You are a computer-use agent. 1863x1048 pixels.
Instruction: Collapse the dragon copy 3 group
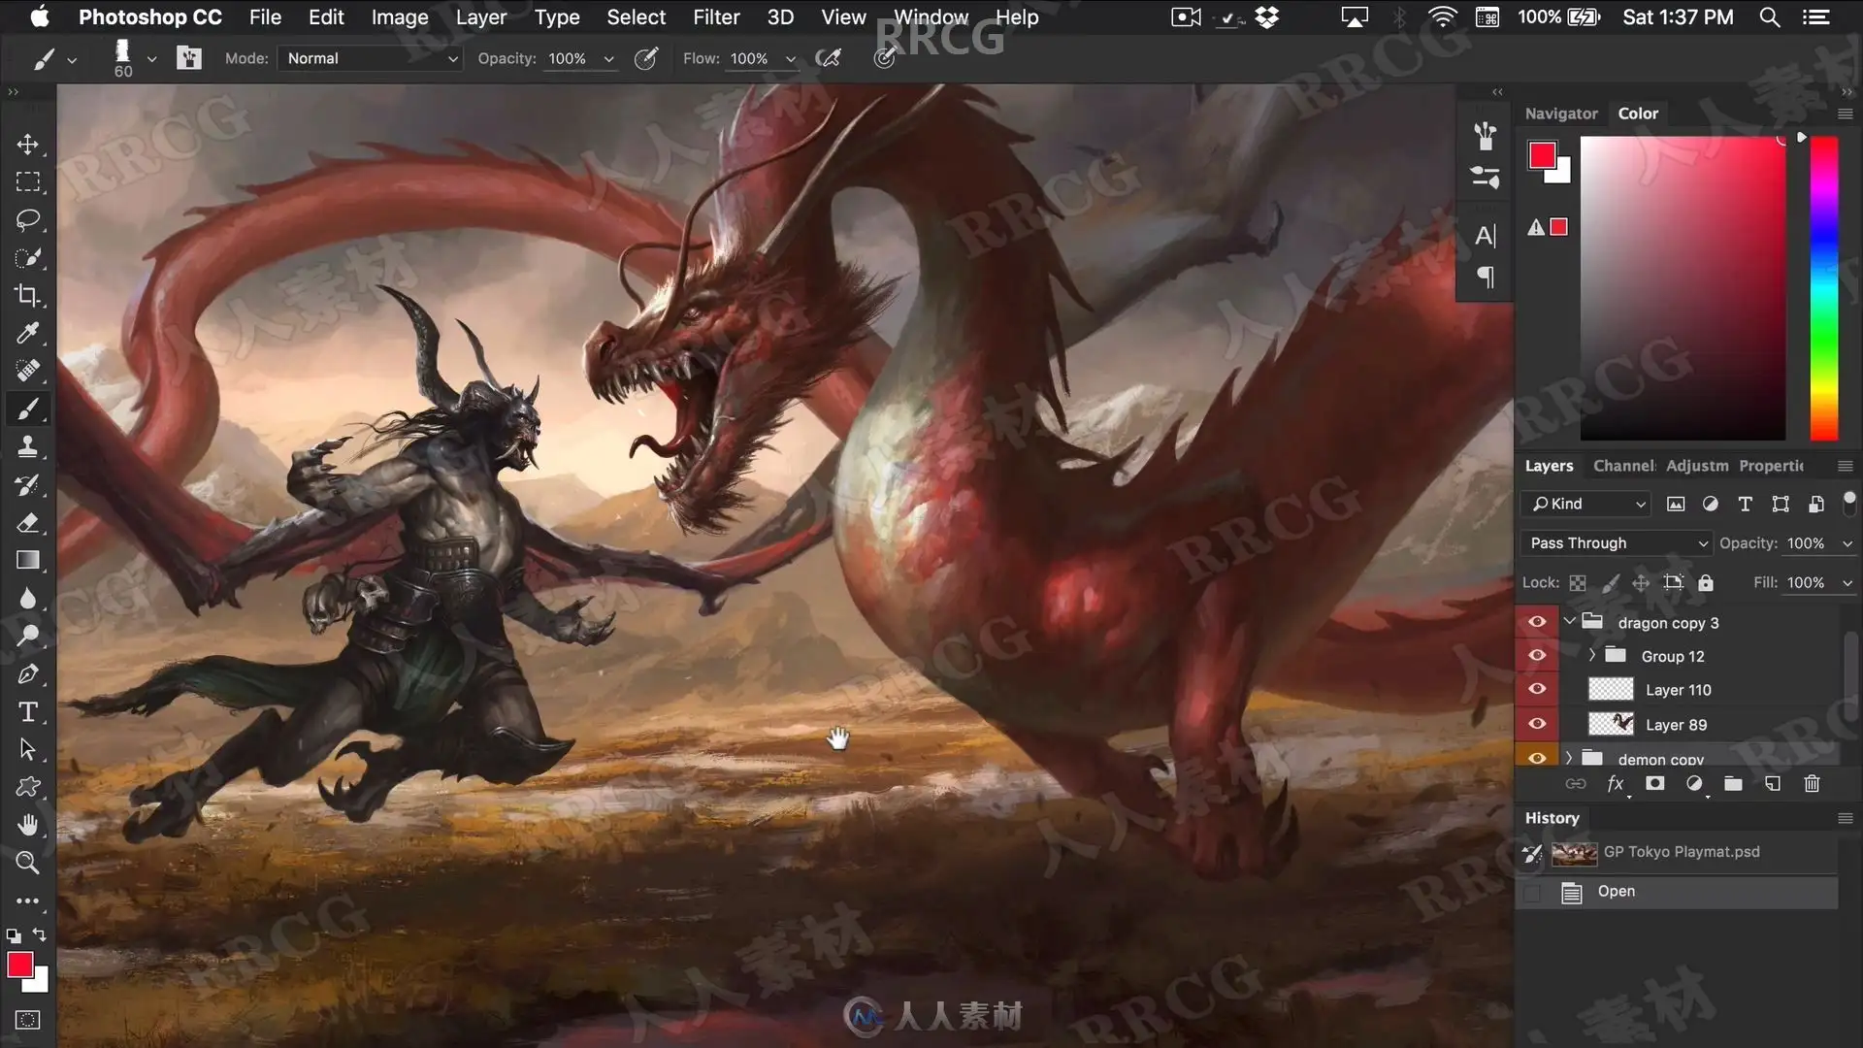tap(1569, 621)
